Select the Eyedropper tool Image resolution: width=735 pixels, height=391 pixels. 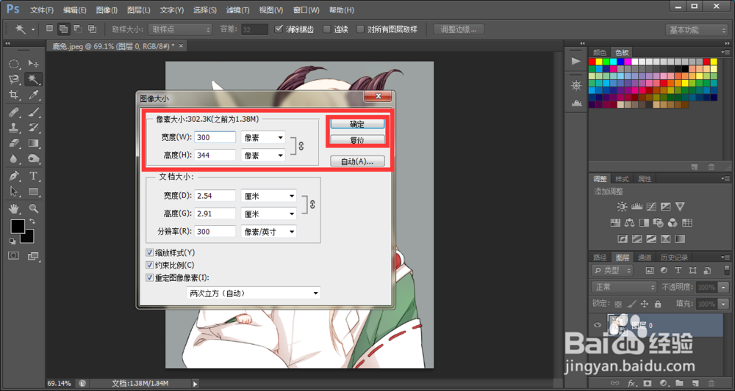point(33,95)
